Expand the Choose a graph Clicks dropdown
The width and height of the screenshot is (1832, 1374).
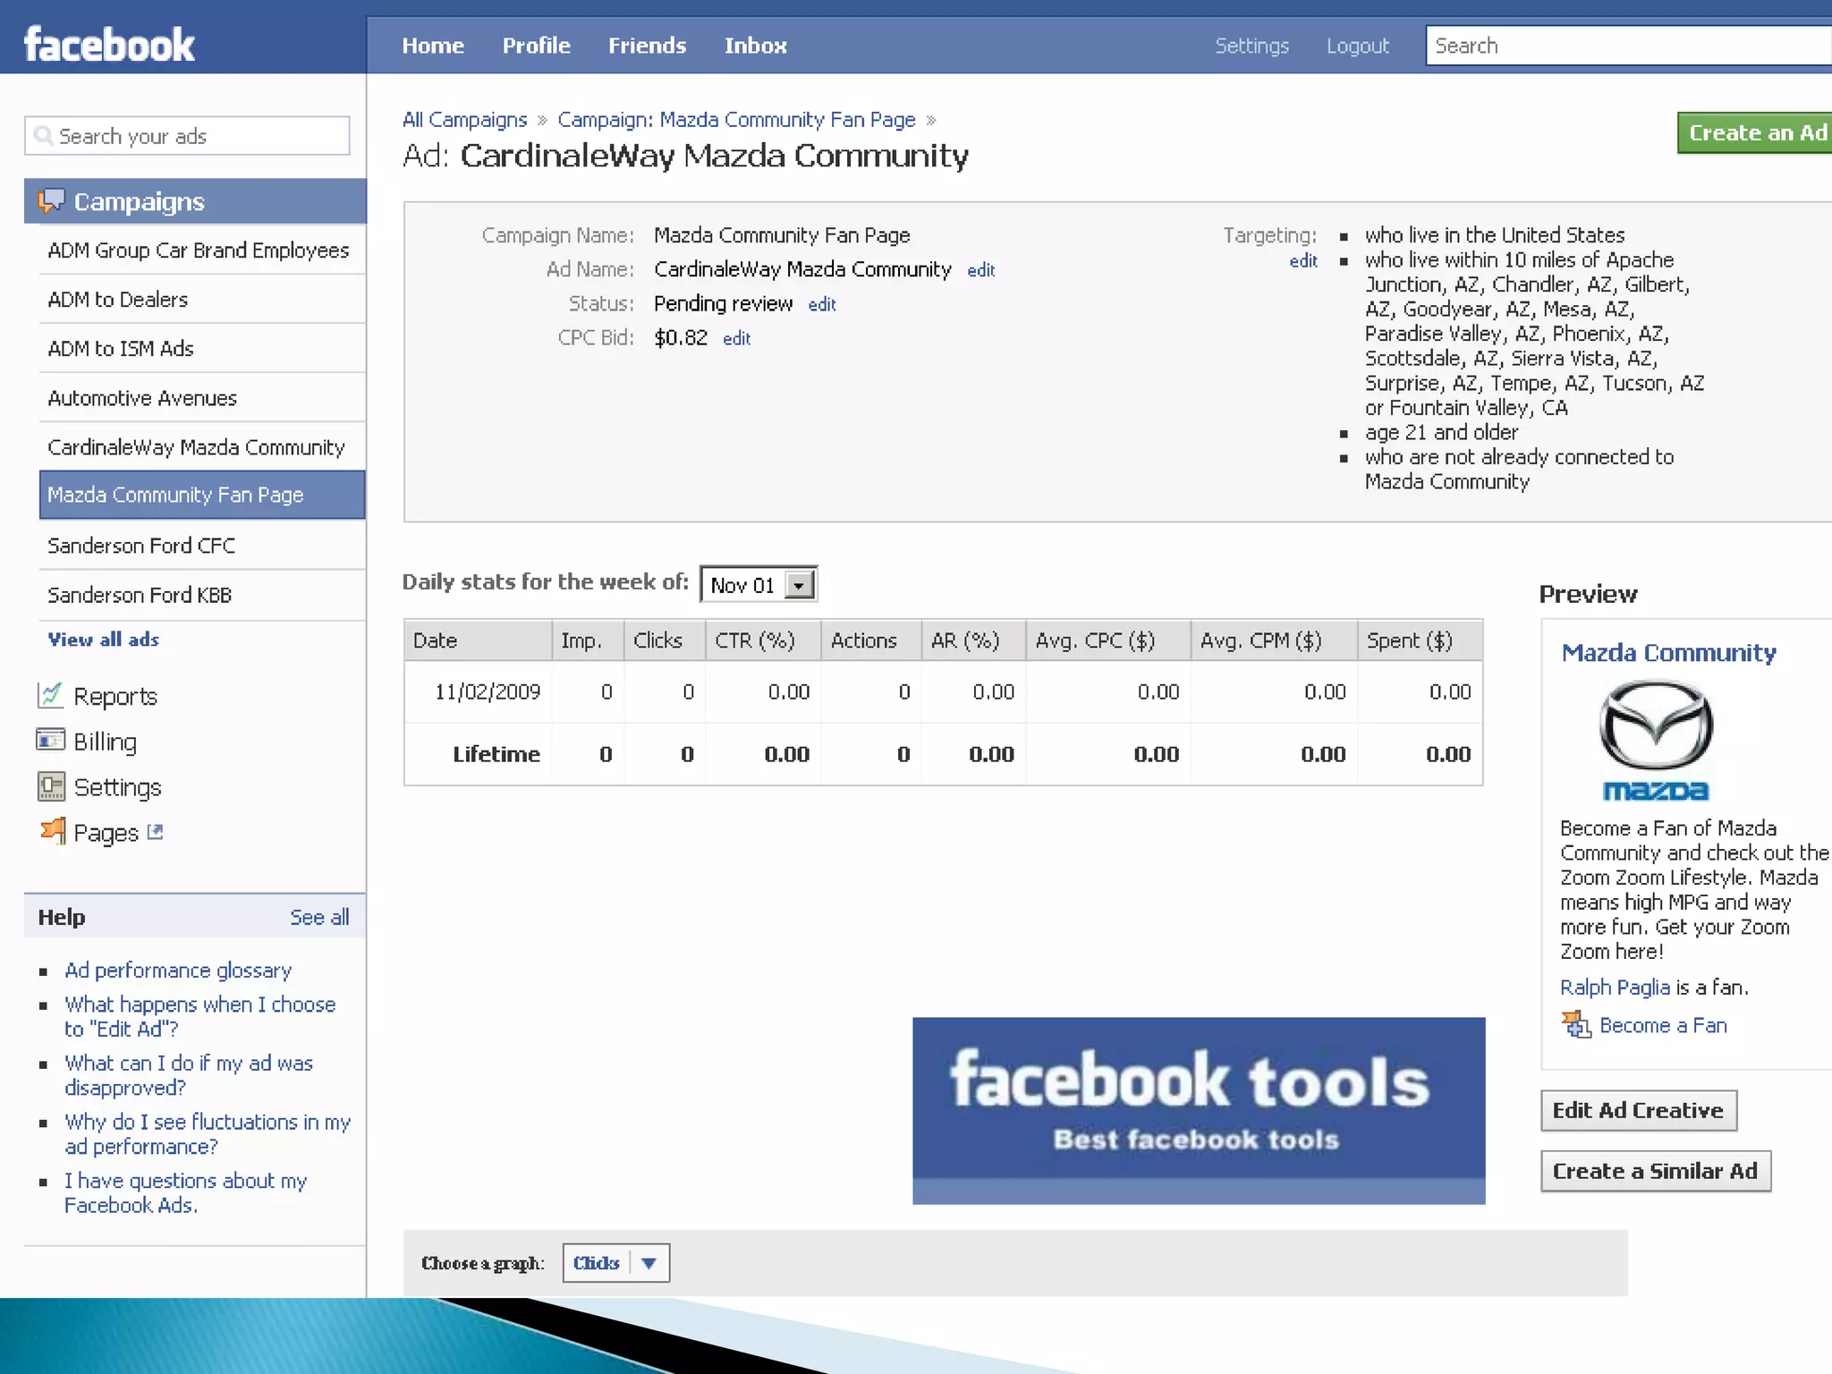coord(649,1263)
